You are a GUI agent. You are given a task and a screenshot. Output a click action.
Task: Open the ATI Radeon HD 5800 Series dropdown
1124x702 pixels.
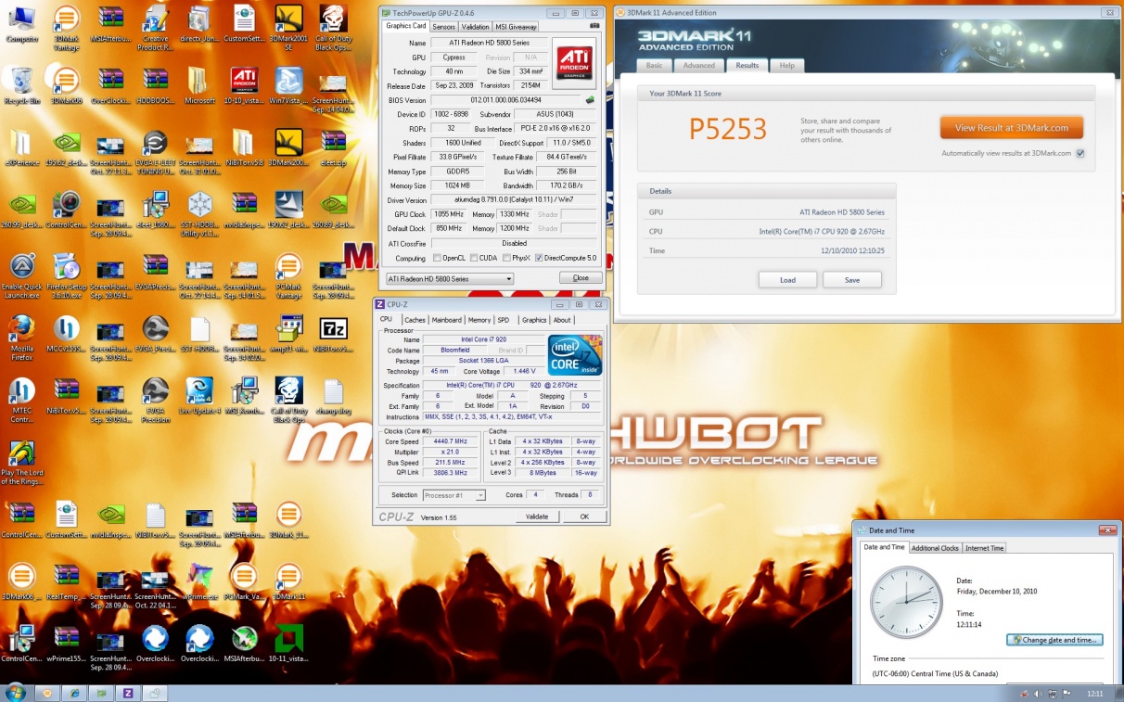[x=450, y=278]
